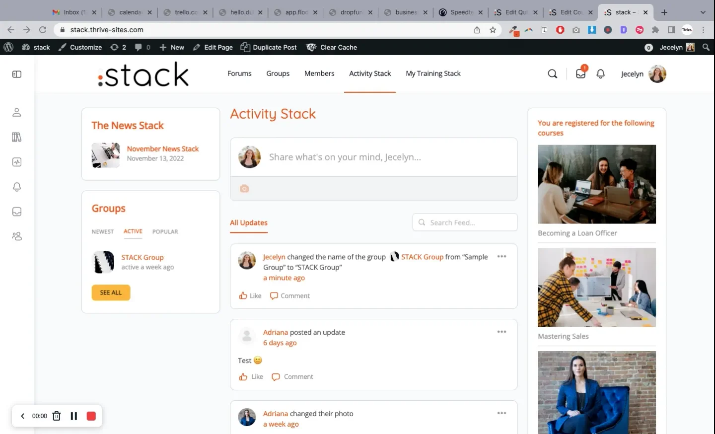This screenshot has height=434, width=715.
Task: Stop the screen recording red button
Action: [x=91, y=416]
